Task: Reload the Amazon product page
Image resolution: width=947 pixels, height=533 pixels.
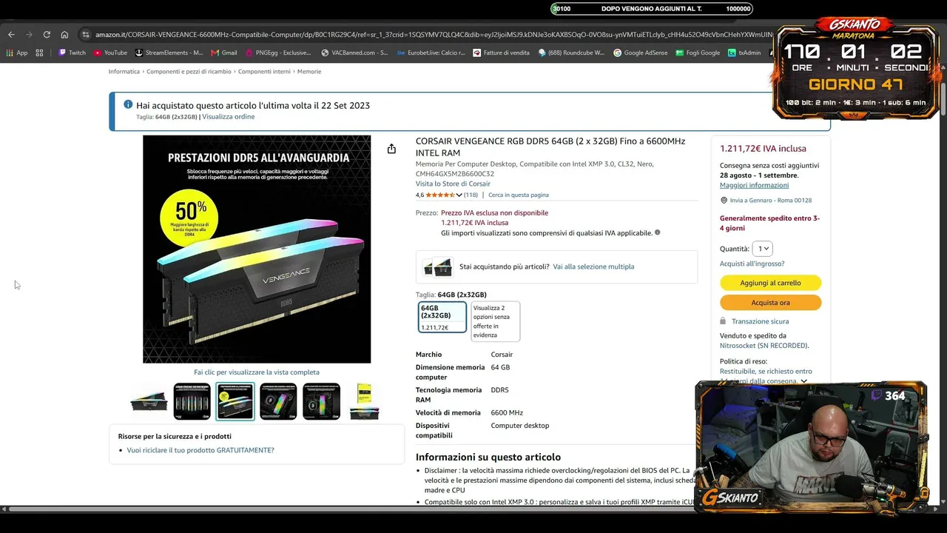Action: pos(47,35)
